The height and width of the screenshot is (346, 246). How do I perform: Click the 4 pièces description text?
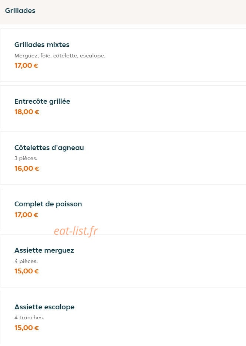click(x=26, y=261)
